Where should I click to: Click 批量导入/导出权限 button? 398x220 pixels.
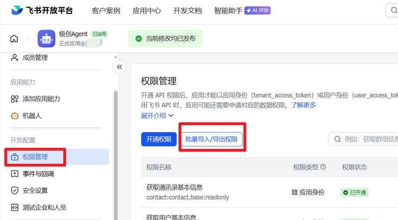[211, 139]
